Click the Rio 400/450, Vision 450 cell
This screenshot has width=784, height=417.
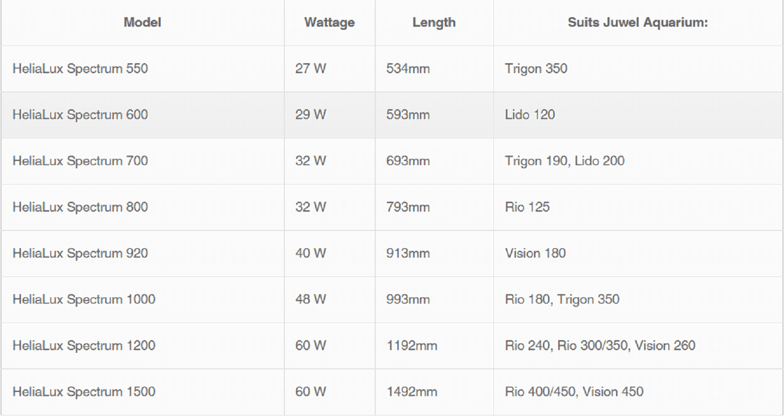574,391
